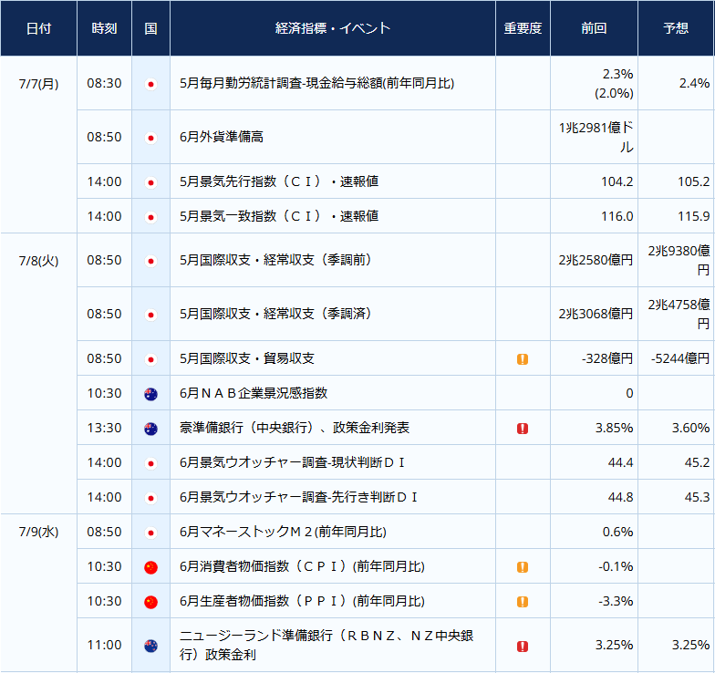The height and width of the screenshot is (673, 715).
Task: Click forecast value -5244億円
Action: click(x=680, y=358)
